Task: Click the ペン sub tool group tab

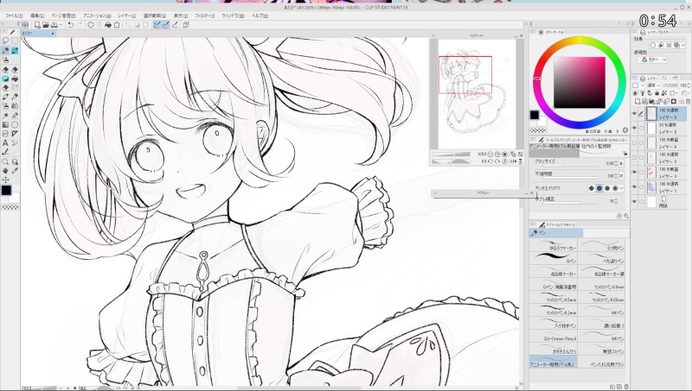Action: pos(556,233)
